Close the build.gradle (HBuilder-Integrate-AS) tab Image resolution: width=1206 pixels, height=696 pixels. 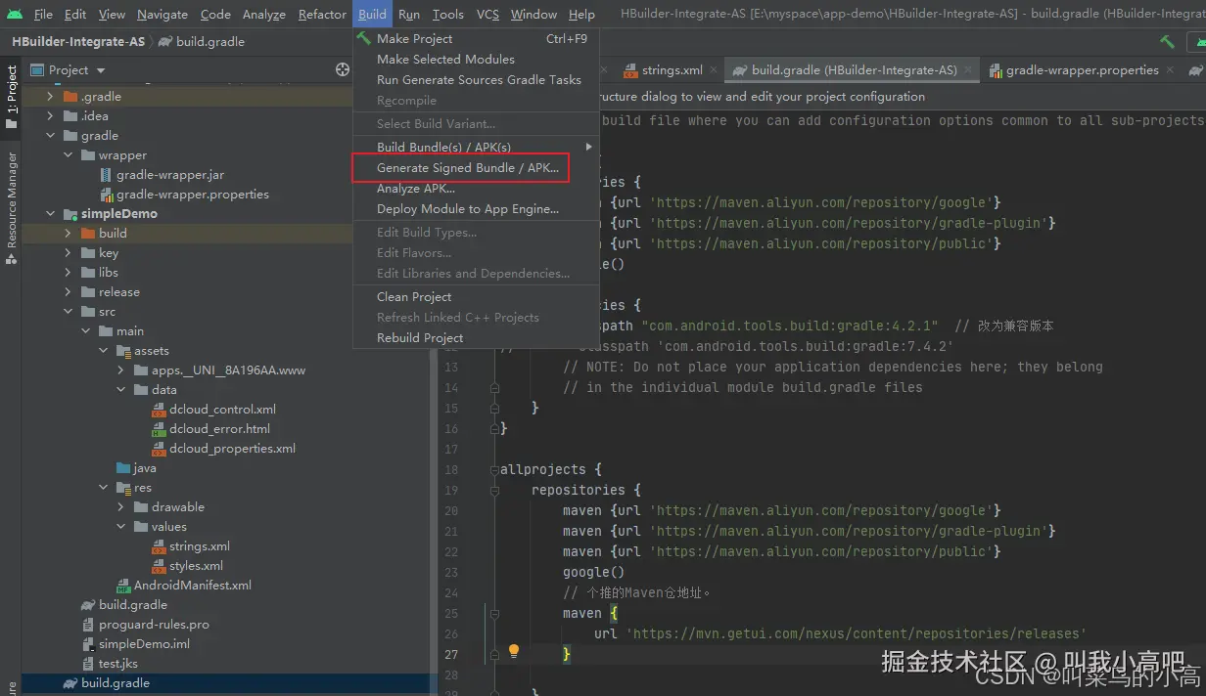click(967, 70)
